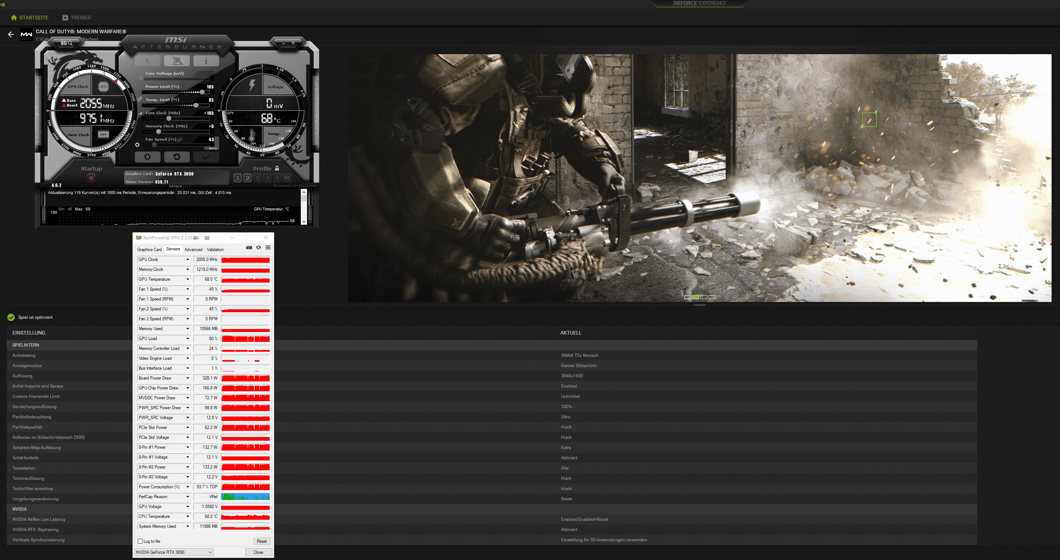Screen dimensions: 1060x560
Task: Reset Afterburner settings to defaults
Action: point(177,157)
